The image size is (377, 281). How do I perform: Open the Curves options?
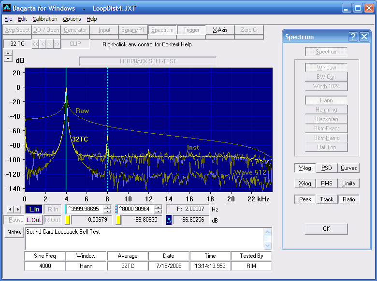pos(348,168)
